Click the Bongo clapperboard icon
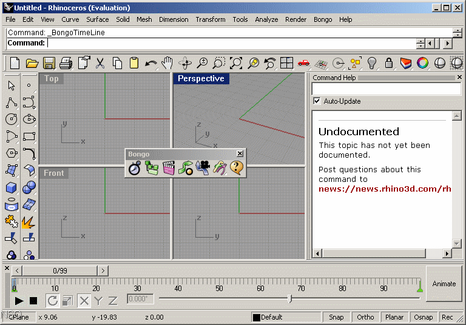This screenshot has height=325, width=466. click(169, 168)
